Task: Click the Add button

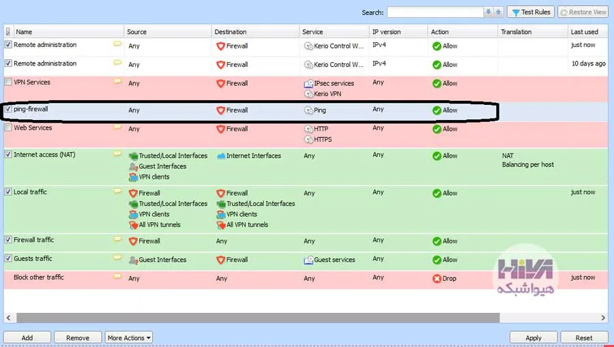Action: pos(27,337)
